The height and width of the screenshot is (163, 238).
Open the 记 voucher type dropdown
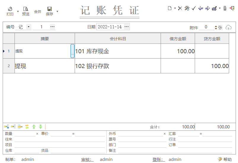[x=28, y=27]
